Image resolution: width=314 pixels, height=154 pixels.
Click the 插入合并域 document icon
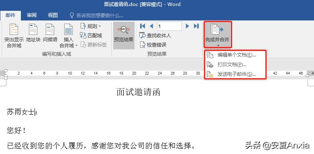tap(69, 30)
